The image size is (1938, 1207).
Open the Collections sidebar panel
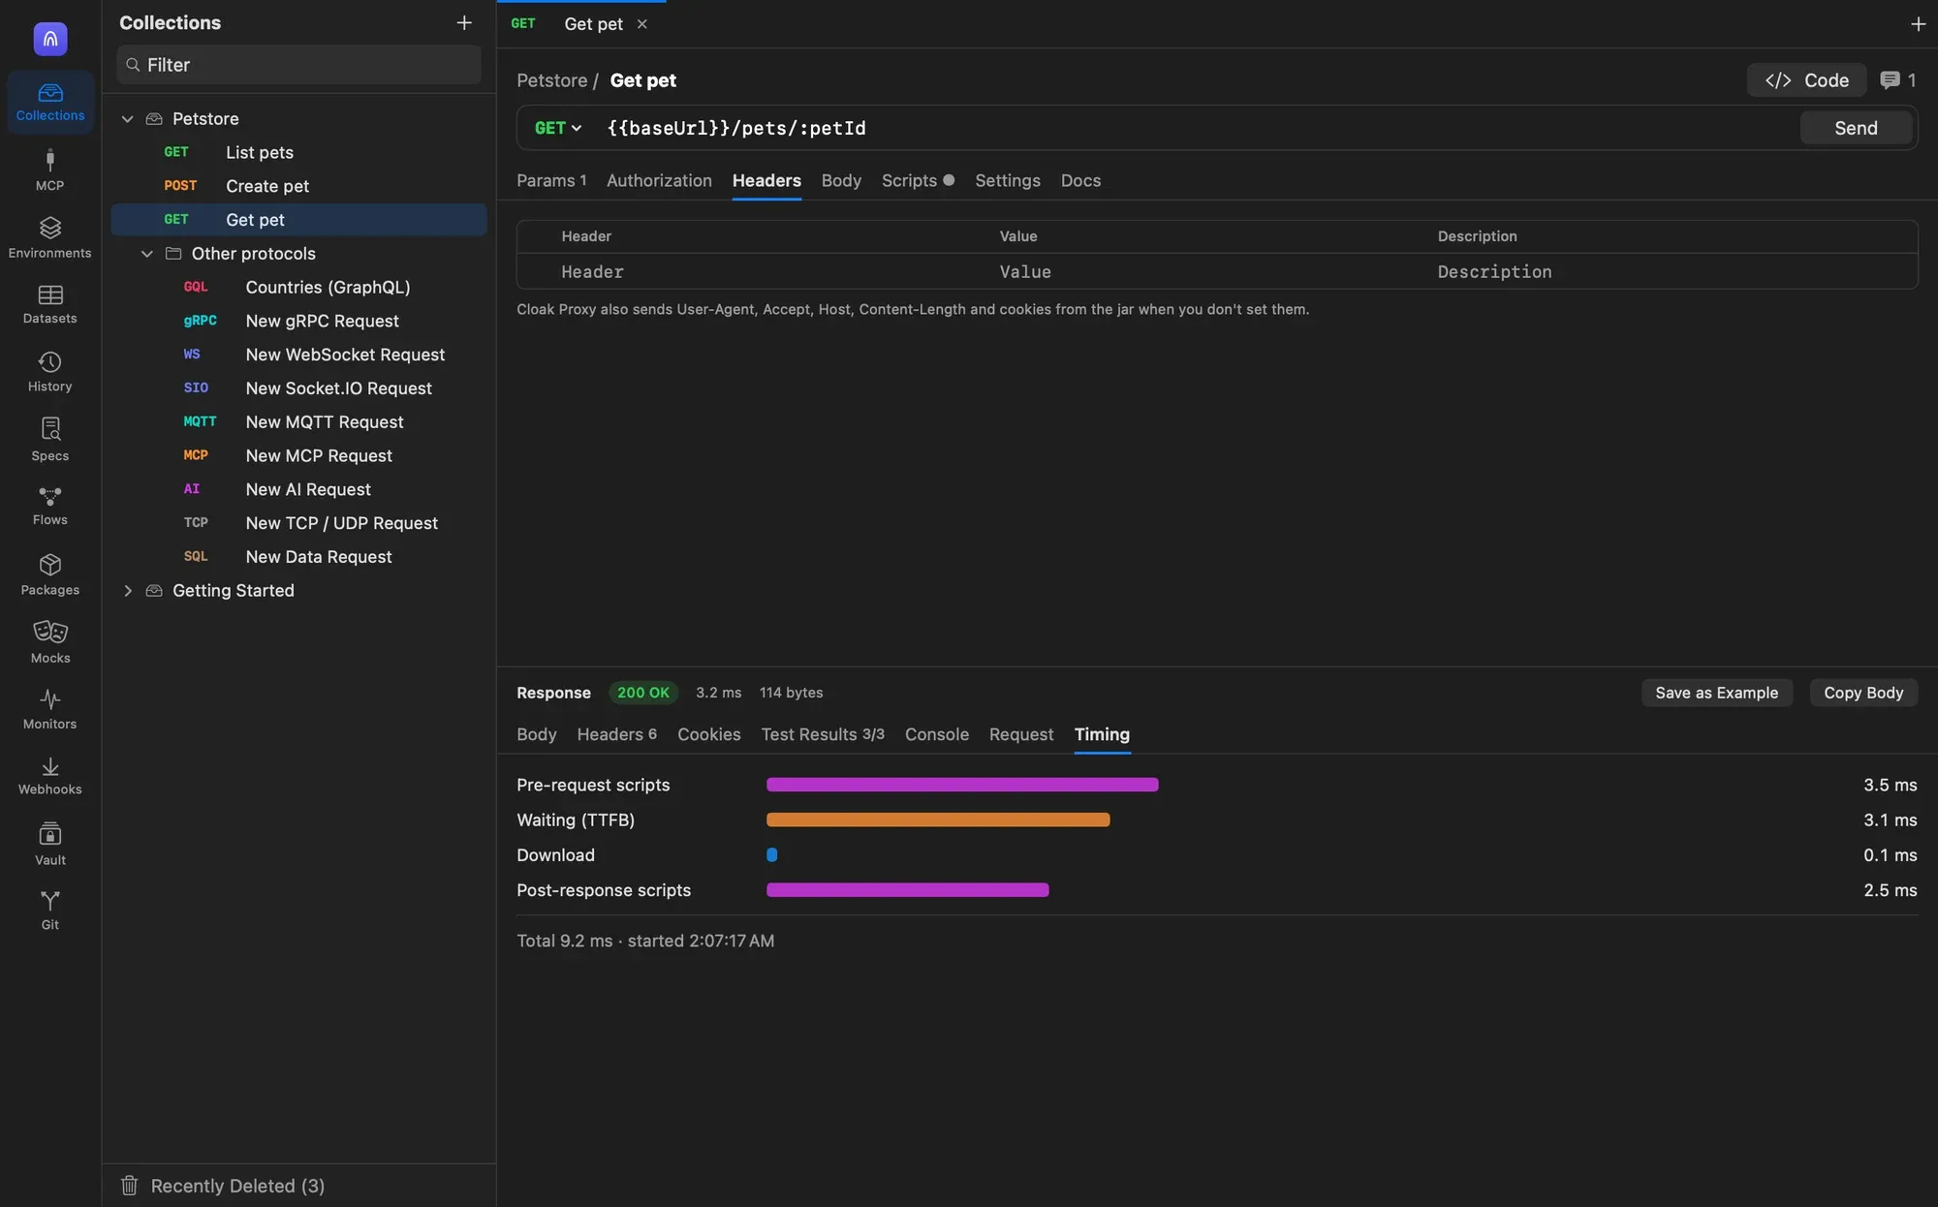pyautogui.click(x=50, y=102)
